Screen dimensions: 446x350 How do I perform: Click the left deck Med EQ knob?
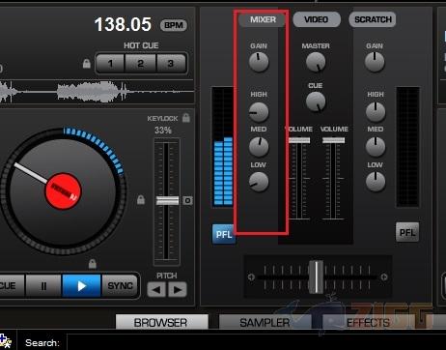259,147
